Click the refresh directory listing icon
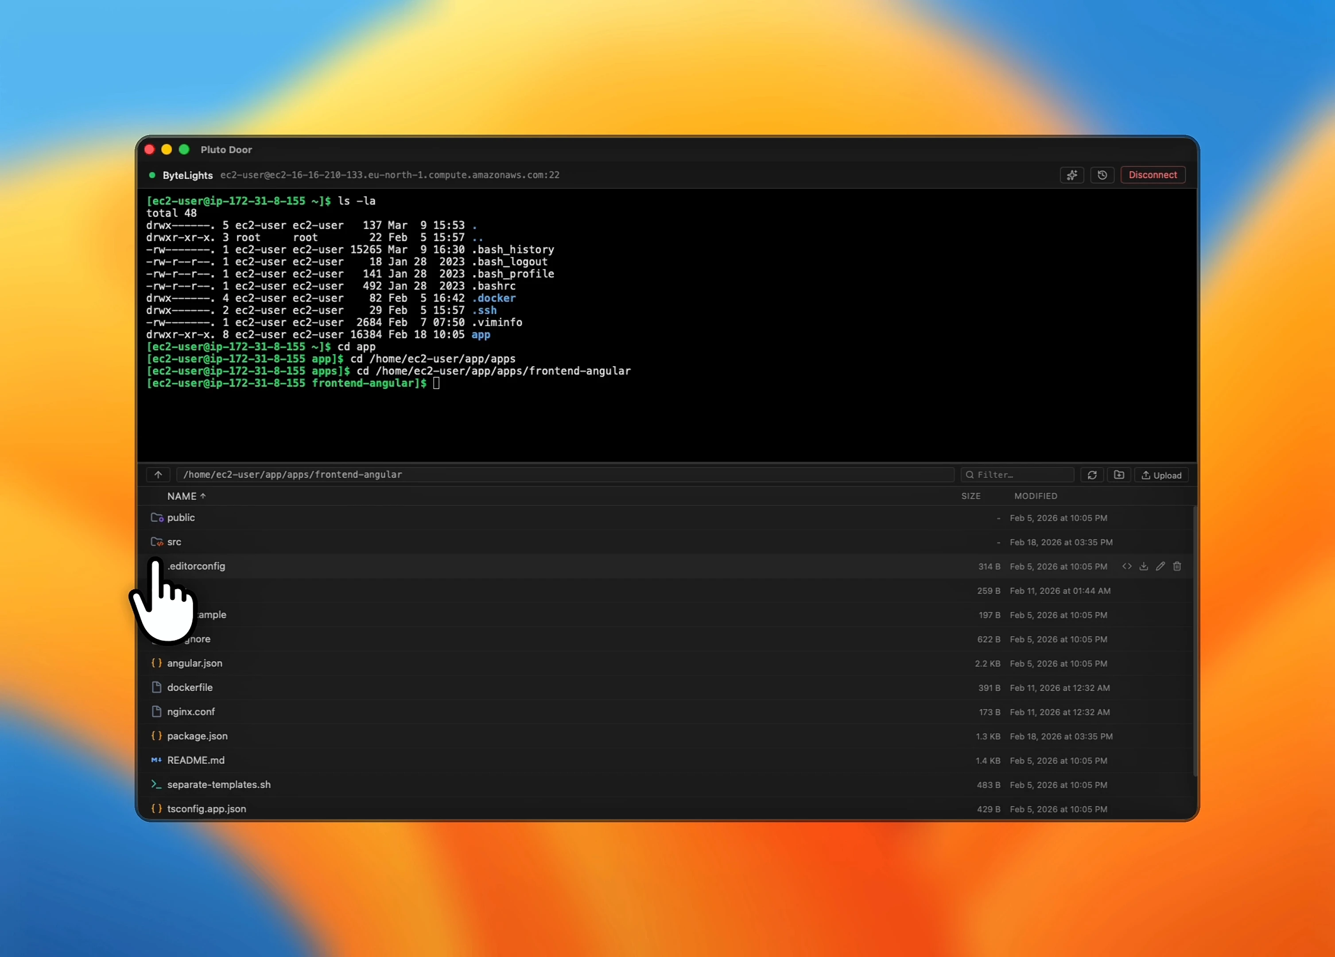The image size is (1335, 957). [1092, 475]
